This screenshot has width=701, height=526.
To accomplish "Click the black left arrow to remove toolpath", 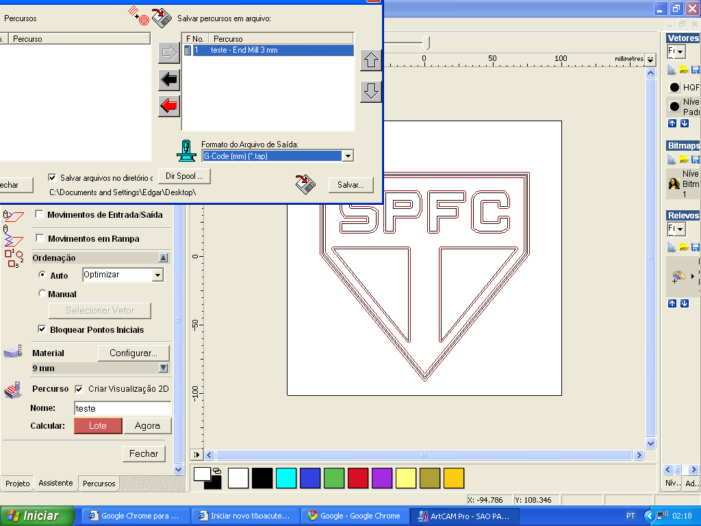I will 169,79.
